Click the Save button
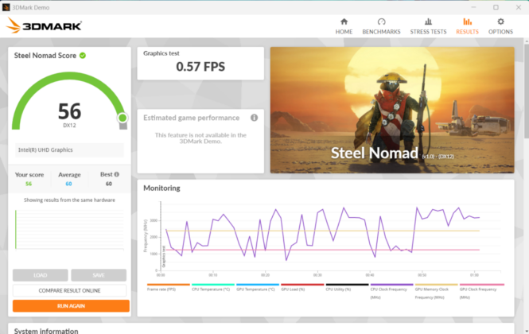The height and width of the screenshot is (334, 529). (99, 275)
